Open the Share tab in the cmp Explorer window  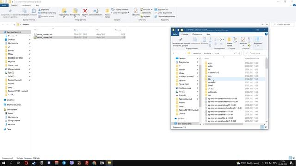(197, 34)
